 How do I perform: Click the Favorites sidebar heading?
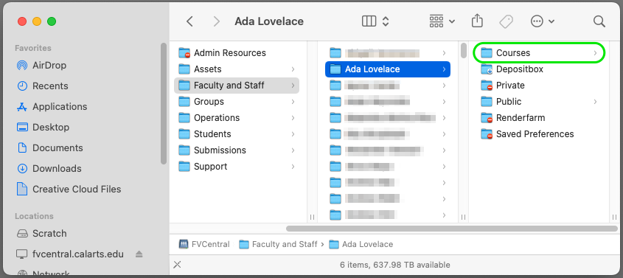pos(33,48)
